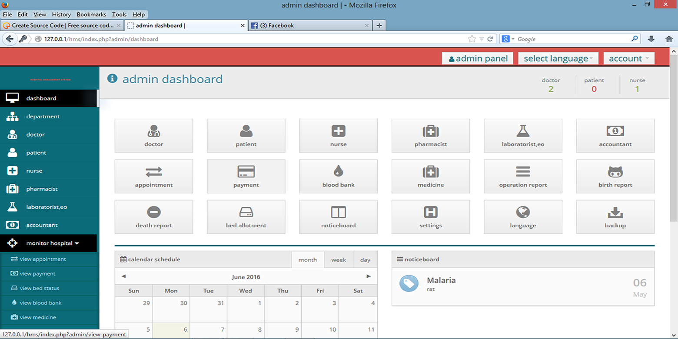
Task: Open the operation report tile
Action: tap(523, 176)
